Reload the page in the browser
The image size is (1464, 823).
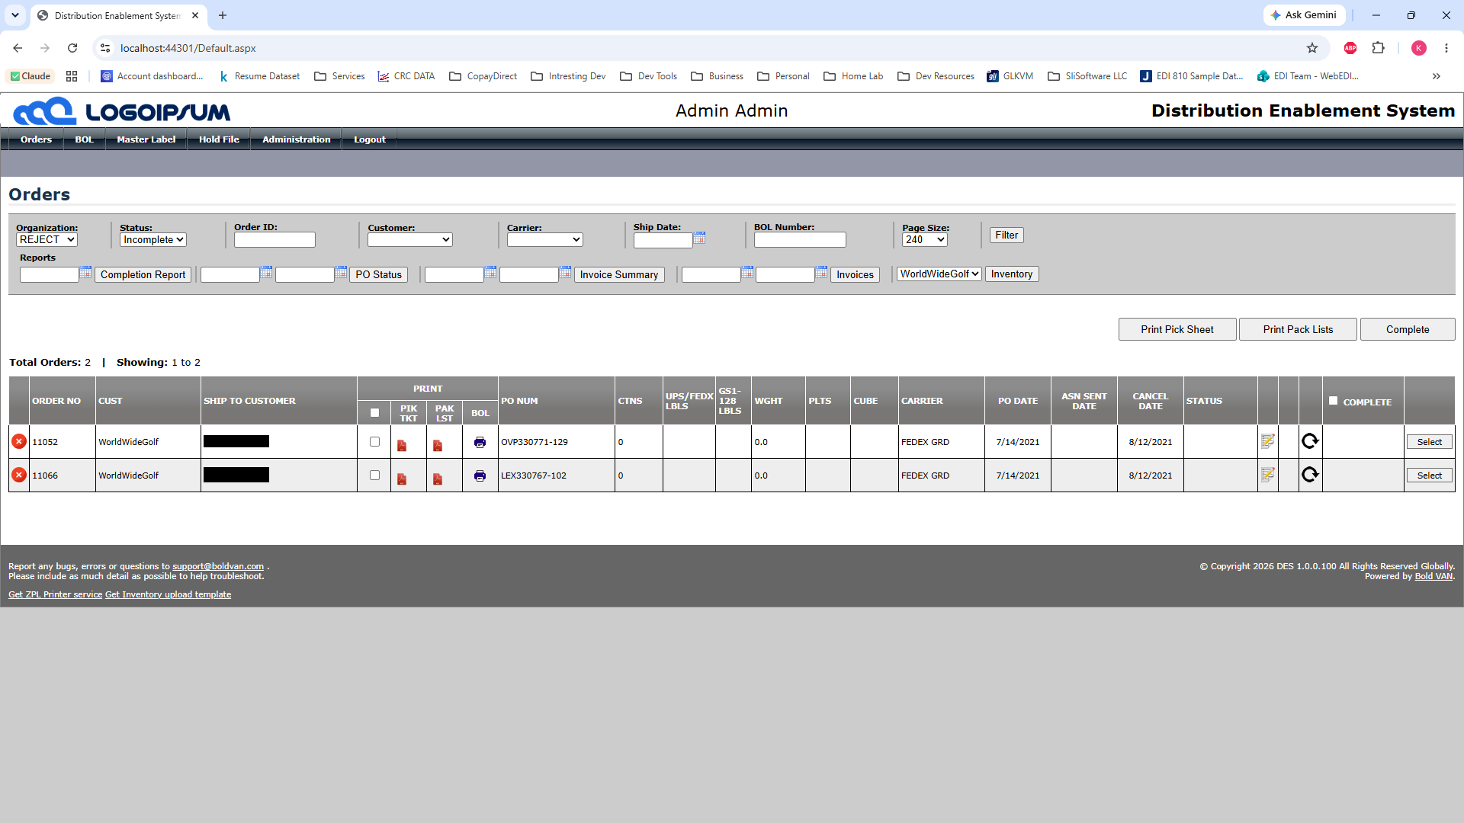point(72,48)
